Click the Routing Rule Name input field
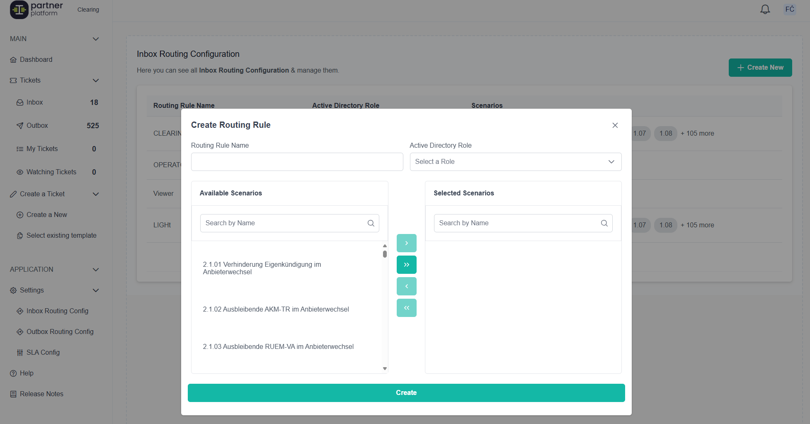 tap(297, 162)
